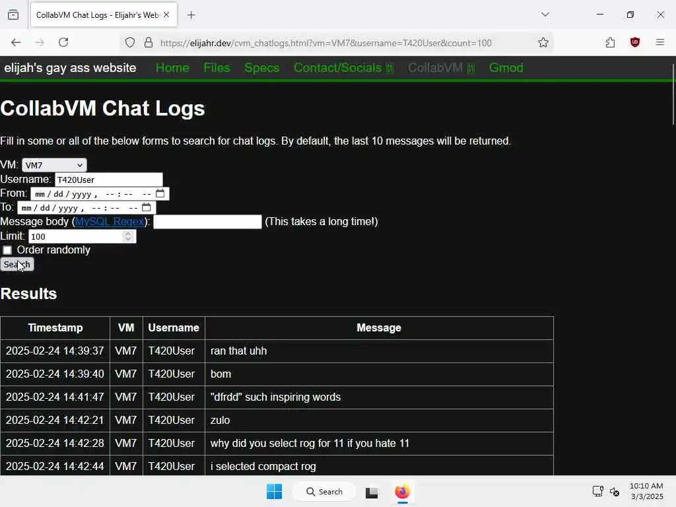Select the 'ran that uhh' message cell

(x=379, y=351)
